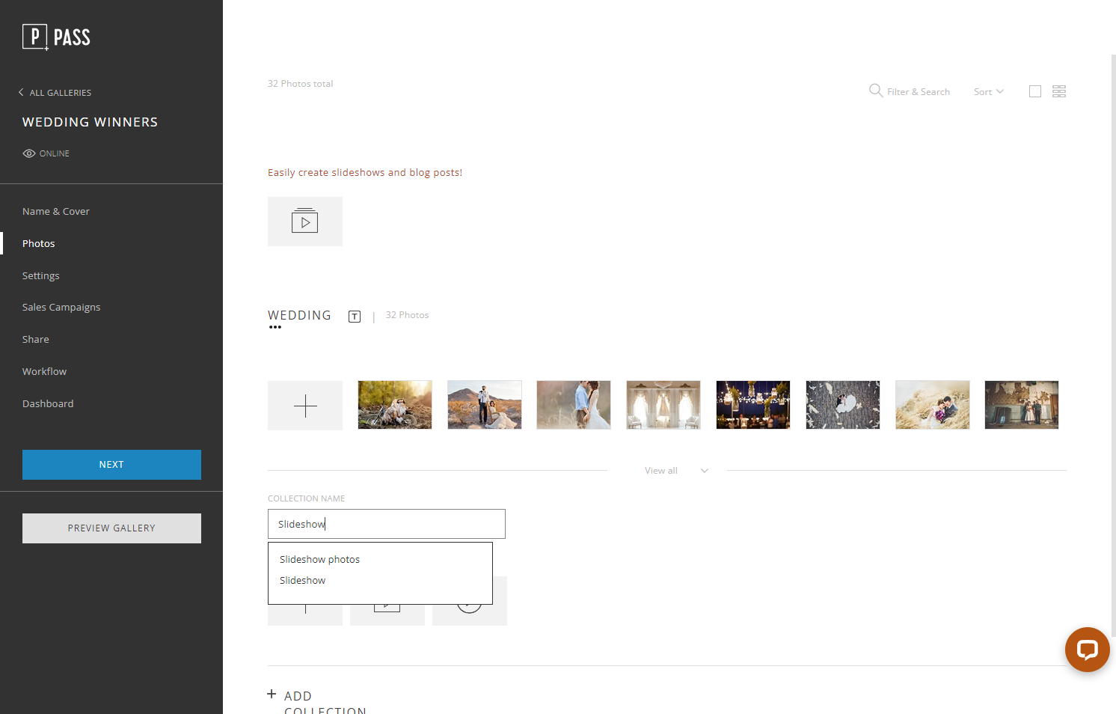
Task: Open Share section
Action: (36, 340)
